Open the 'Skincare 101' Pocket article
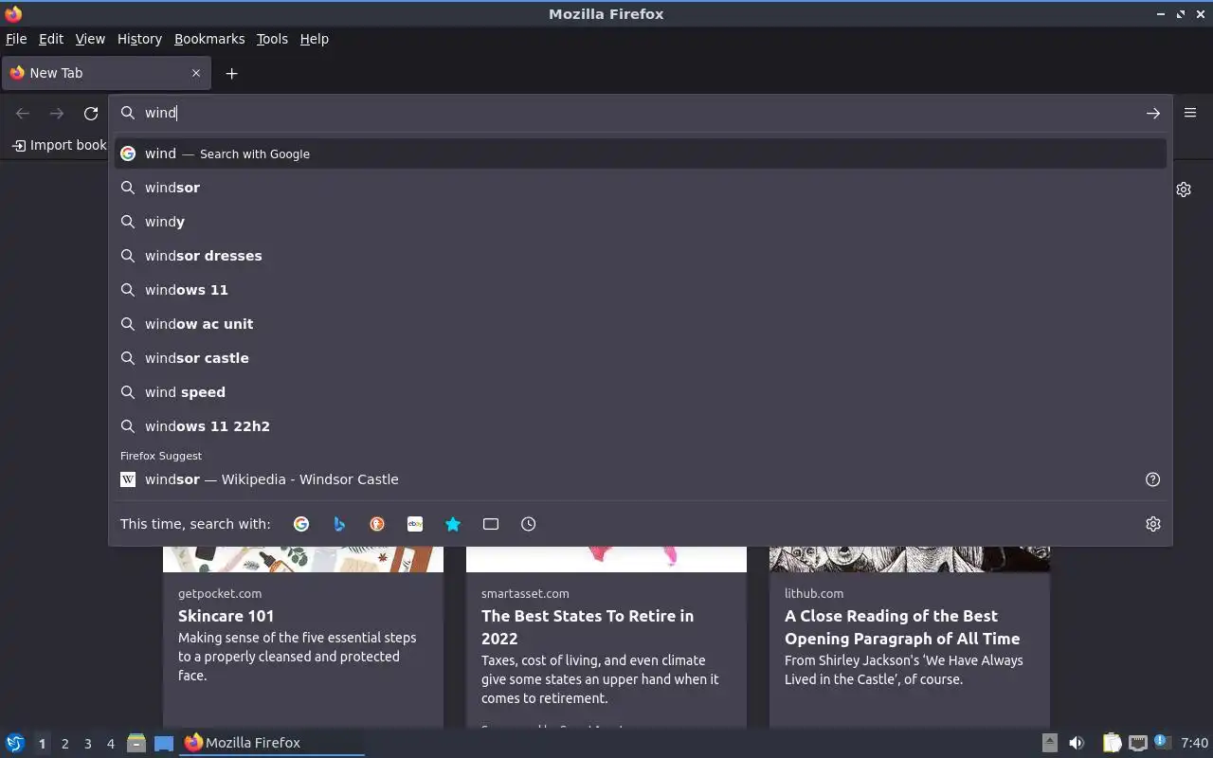Viewport: 1213px width, 758px height. [x=226, y=616]
